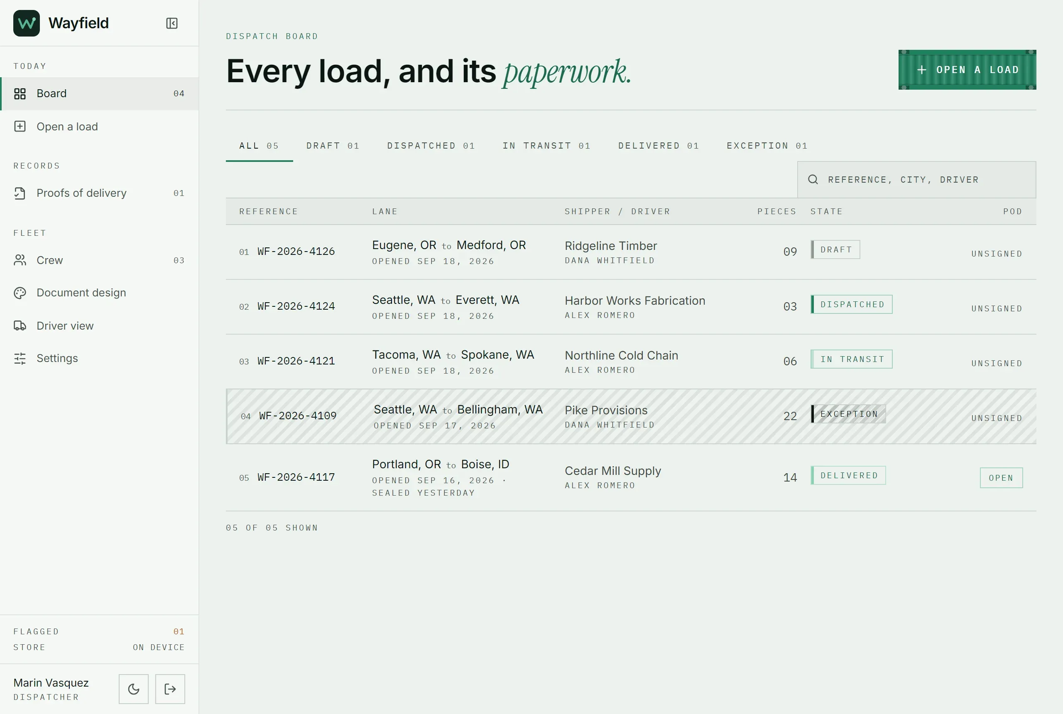Viewport: 1063px width, 714px height.
Task: Show the In Transit 01 tab
Action: [x=546, y=146]
